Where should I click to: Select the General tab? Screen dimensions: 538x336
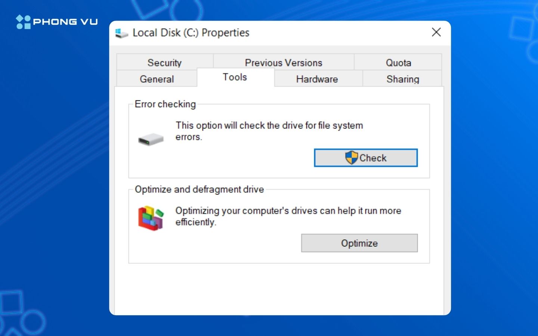(157, 79)
